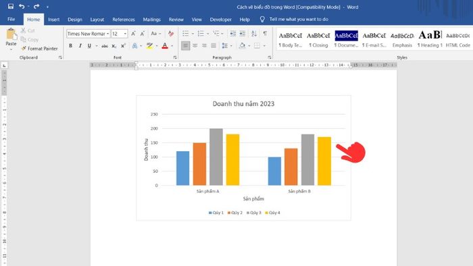Viewport: 473px width, 266px height.
Task: Apply a numbered list
Action: point(201,34)
